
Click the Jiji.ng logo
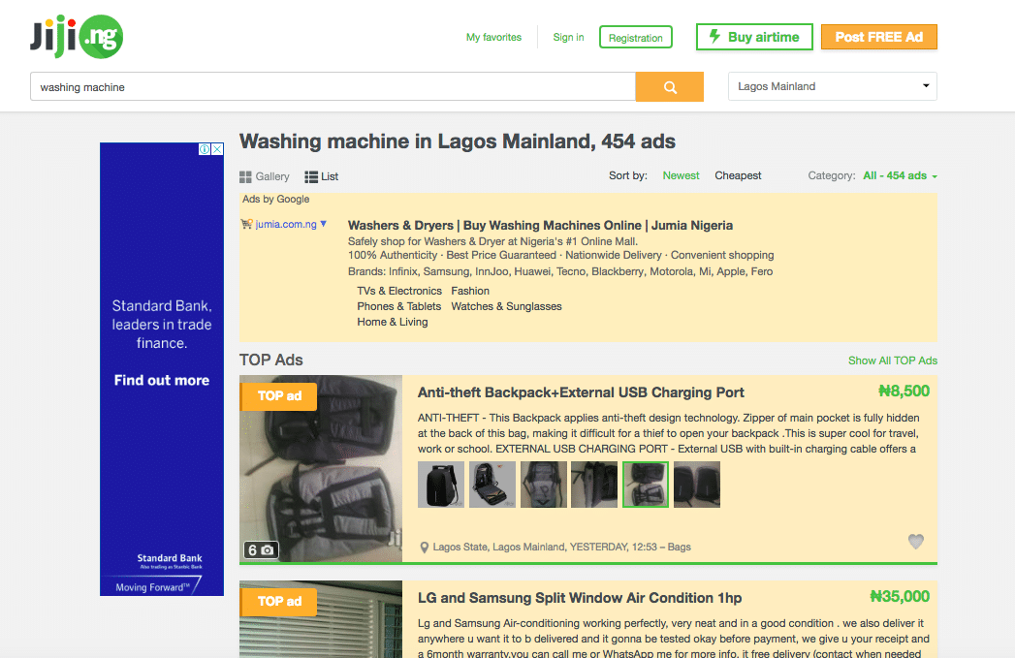click(x=77, y=36)
